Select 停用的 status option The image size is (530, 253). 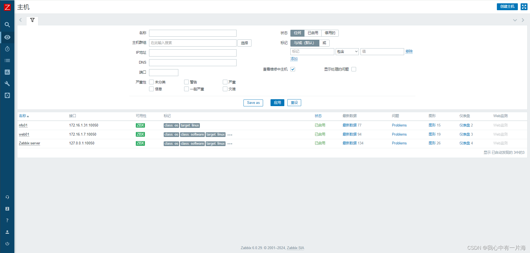pyautogui.click(x=330, y=33)
